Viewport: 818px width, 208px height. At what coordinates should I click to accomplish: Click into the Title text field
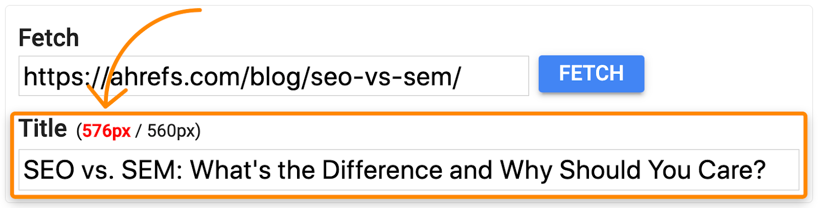(409, 170)
